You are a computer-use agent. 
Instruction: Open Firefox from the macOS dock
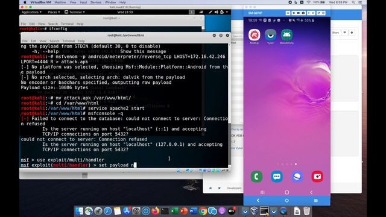pos(156,211)
